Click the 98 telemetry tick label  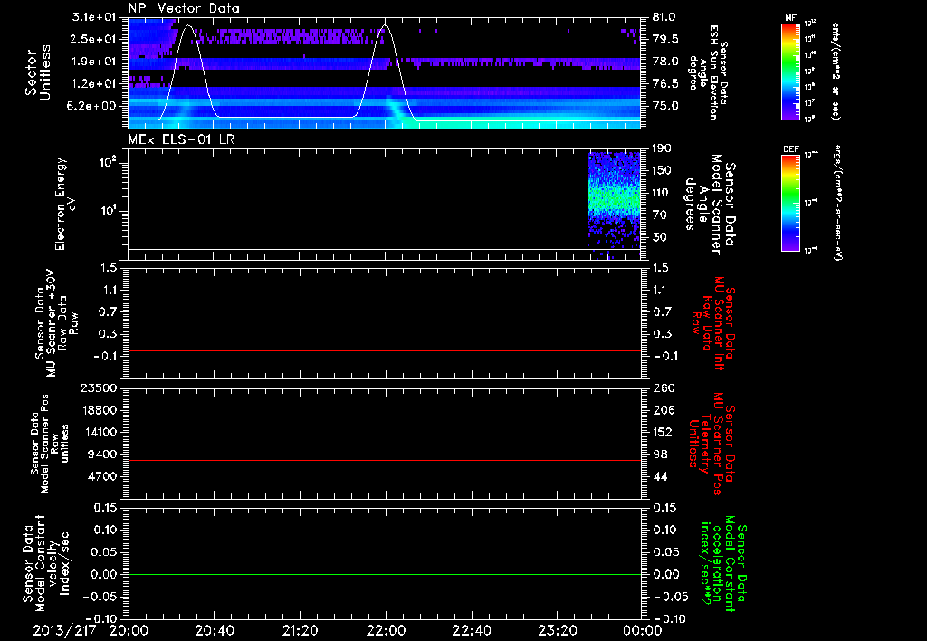tap(659, 454)
